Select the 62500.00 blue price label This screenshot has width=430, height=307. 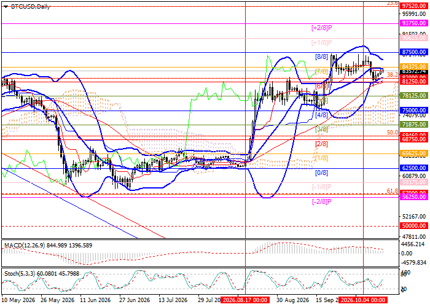coord(414,168)
